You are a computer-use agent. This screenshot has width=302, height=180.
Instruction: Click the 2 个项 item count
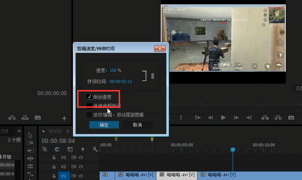14,140
